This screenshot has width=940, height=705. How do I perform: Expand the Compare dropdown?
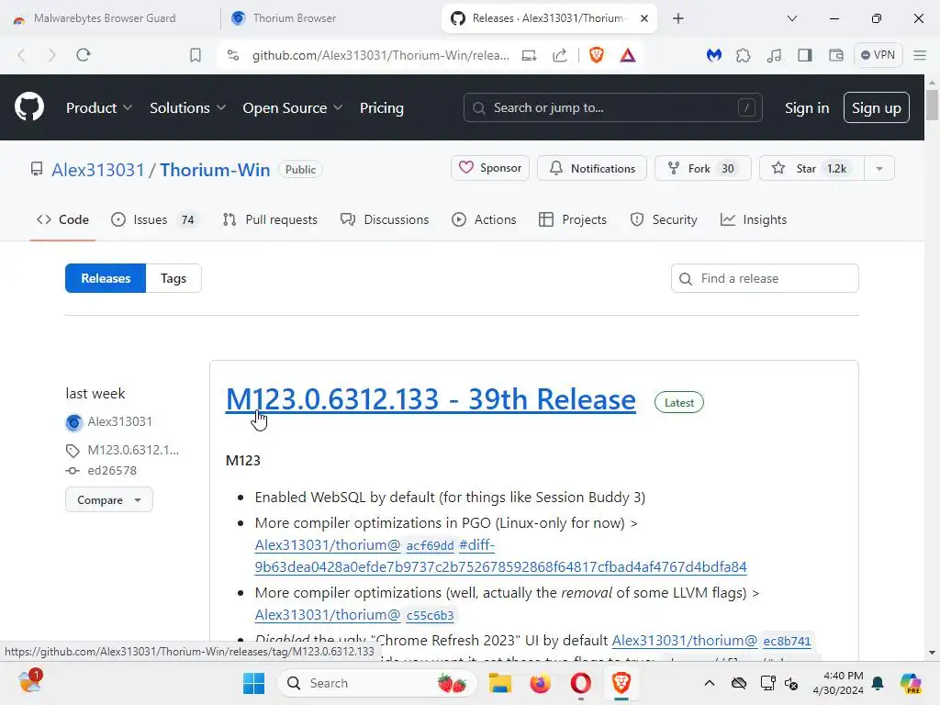coord(108,500)
